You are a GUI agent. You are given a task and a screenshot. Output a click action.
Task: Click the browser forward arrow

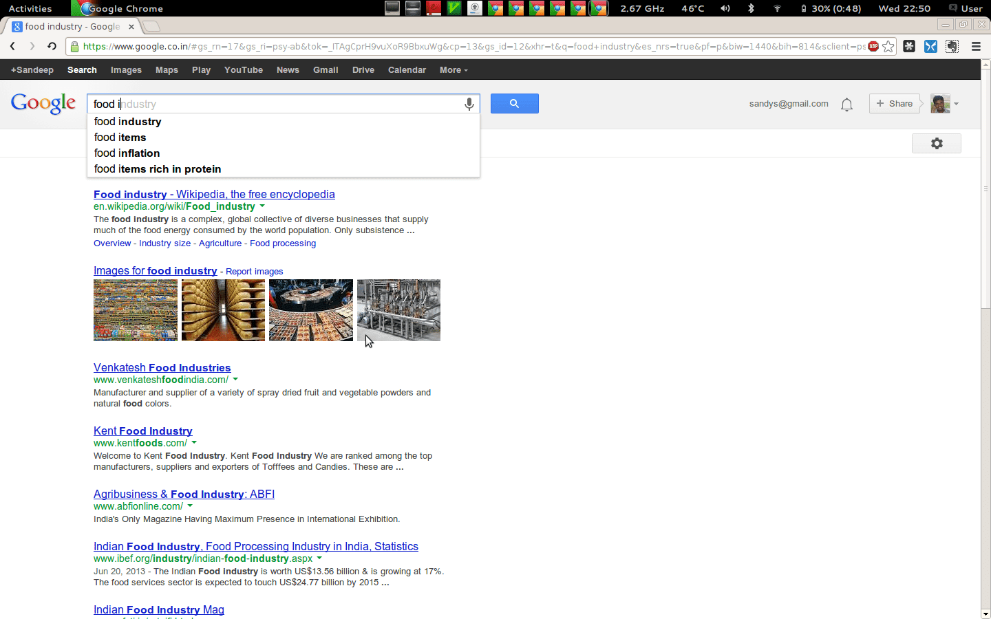32,46
